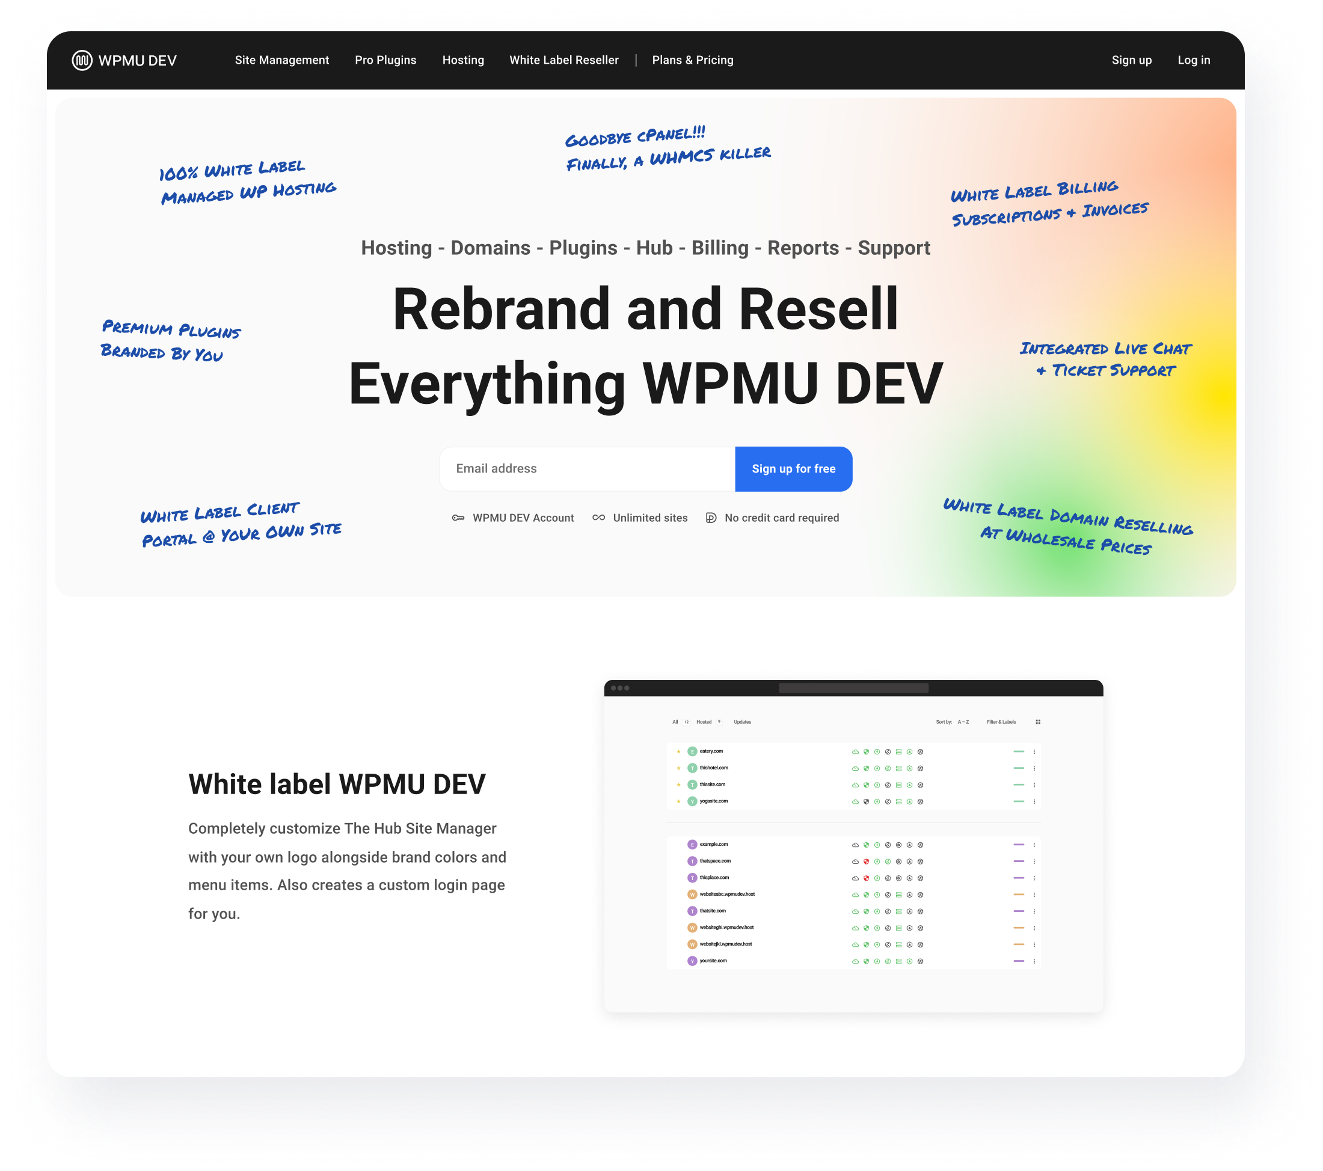1323x1171 pixels.
Task: Click the "No credit card required" text
Action: (x=782, y=518)
